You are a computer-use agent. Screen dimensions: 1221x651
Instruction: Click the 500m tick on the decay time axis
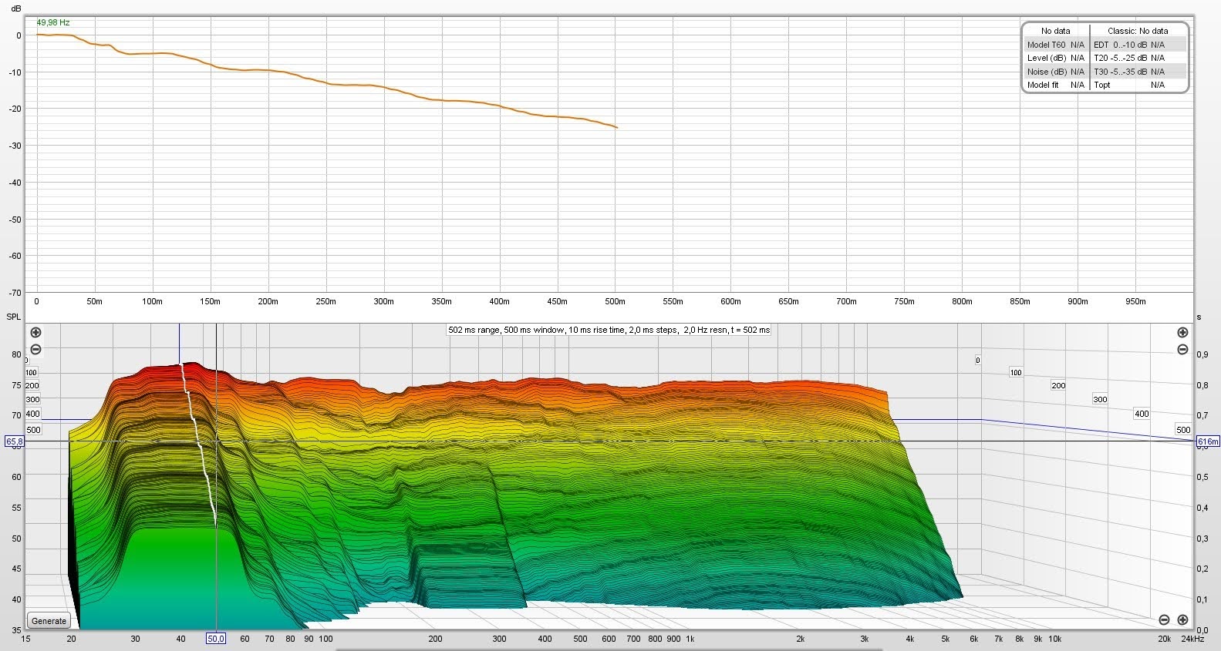tap(615, 301)
